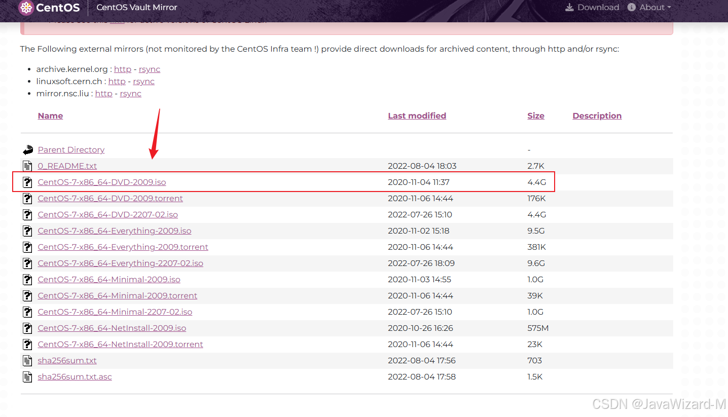Download CentOS-7-x86_64-DVD-2207-02.iso
728x417 pixels.
107,215
